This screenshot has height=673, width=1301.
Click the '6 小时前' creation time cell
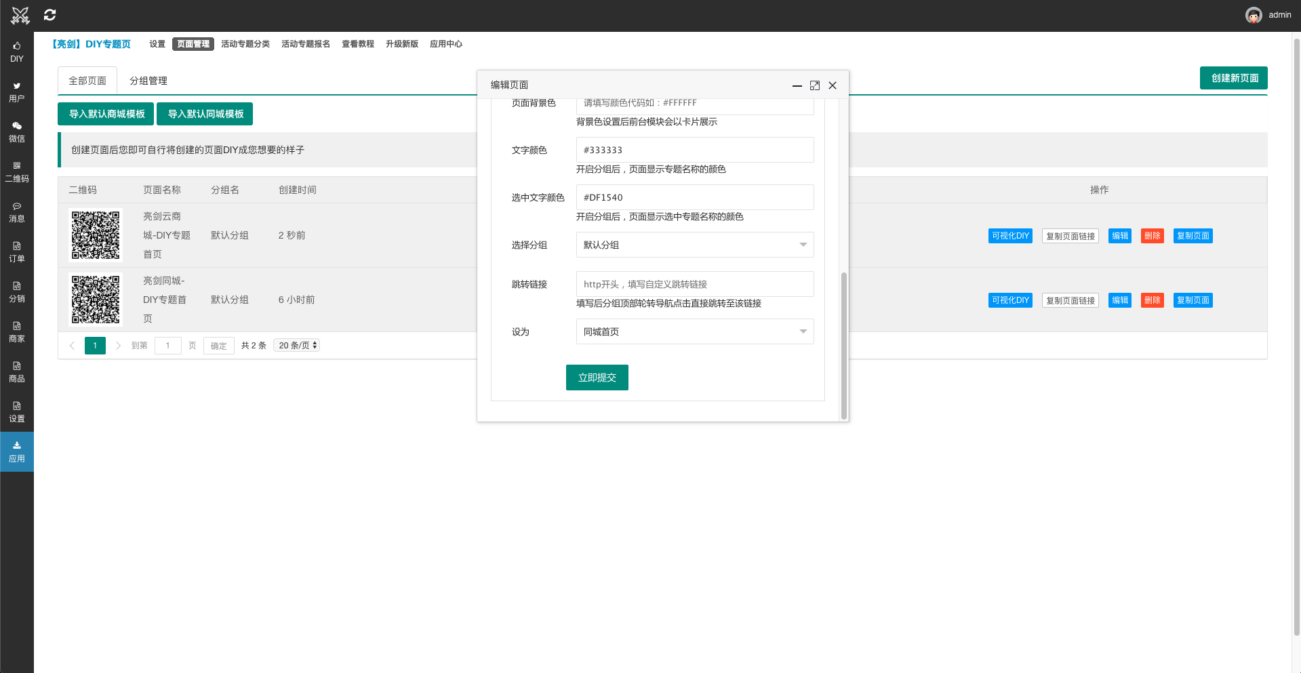tap(296, 300)
